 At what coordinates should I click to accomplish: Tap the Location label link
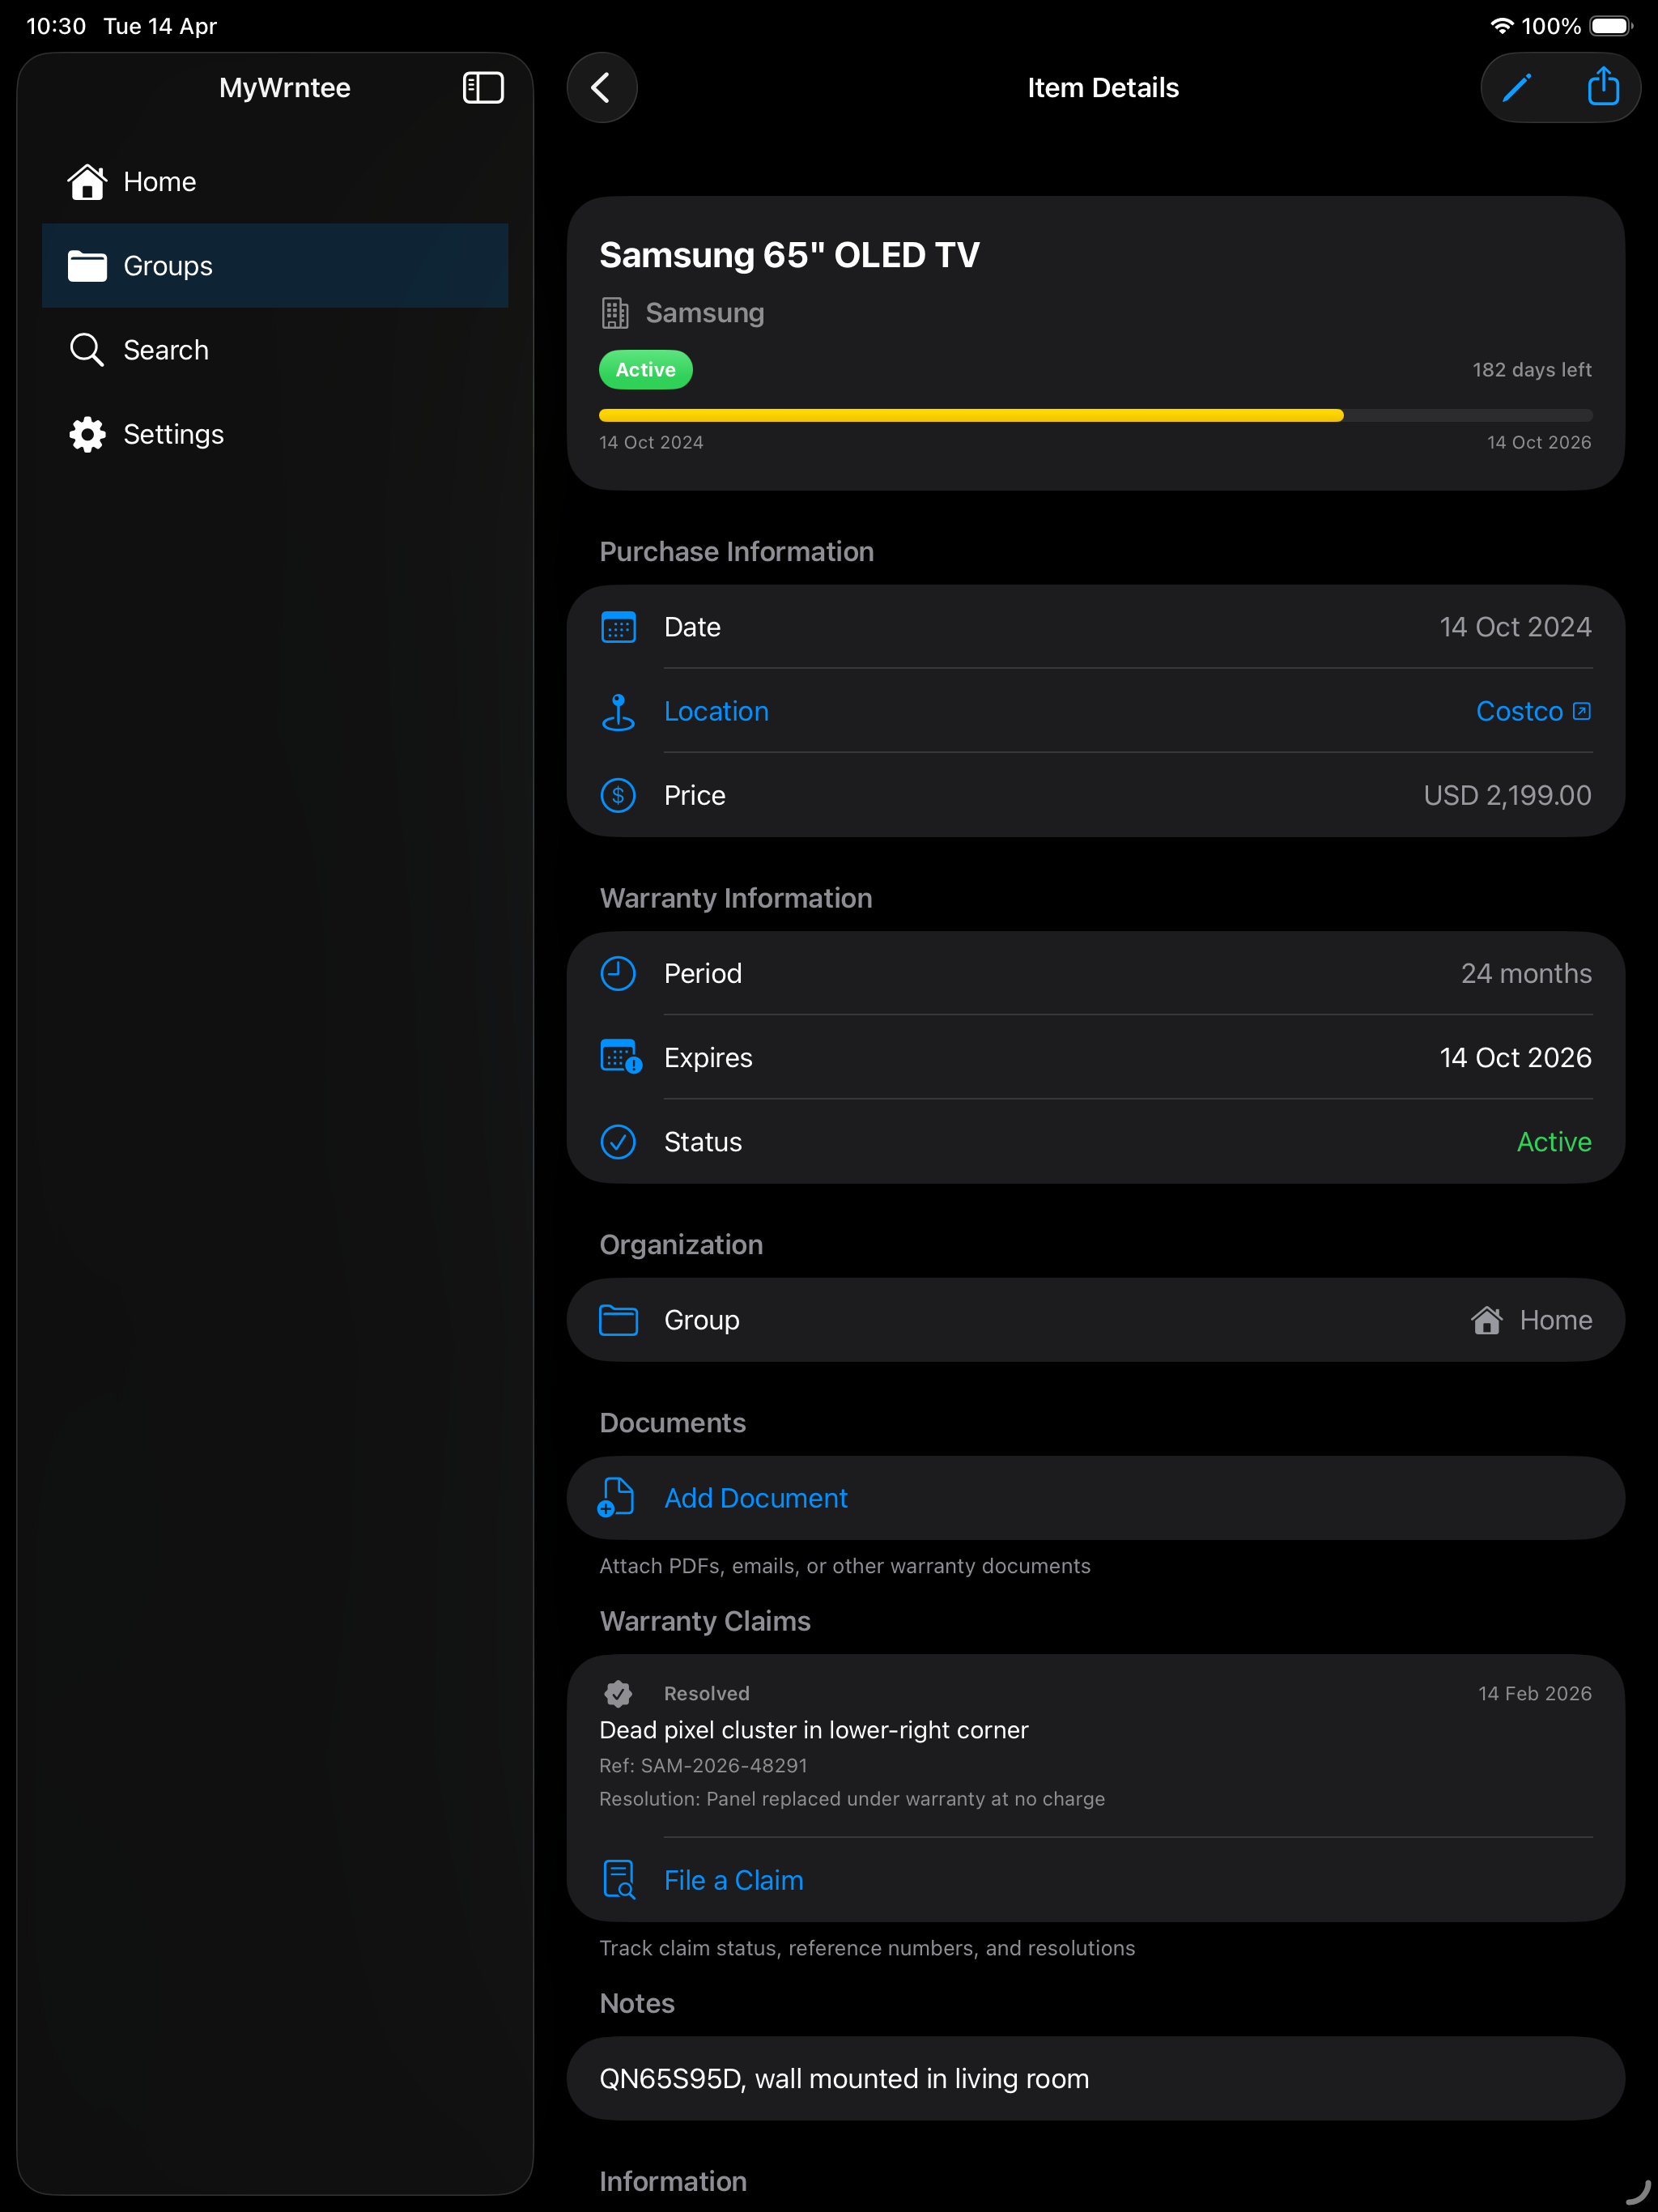pyautogui.click(x=716, y=711)
